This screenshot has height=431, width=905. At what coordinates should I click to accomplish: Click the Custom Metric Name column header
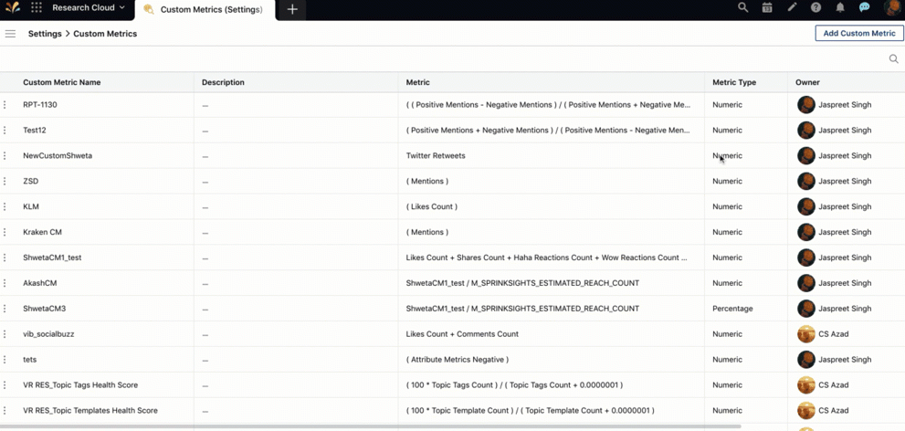[62, 82]
